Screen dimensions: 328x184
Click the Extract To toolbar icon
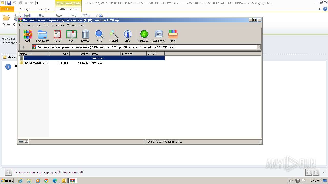[42, 36]
